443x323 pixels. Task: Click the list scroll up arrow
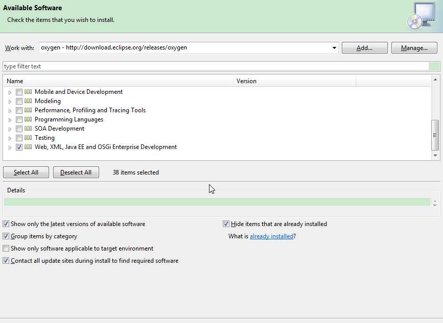click(435, 80)
